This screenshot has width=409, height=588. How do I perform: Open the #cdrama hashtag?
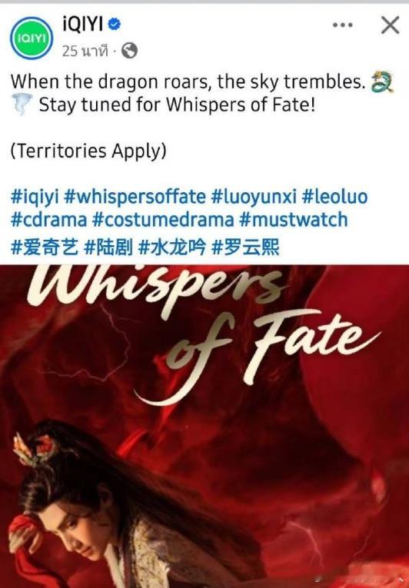click(48, 220)
